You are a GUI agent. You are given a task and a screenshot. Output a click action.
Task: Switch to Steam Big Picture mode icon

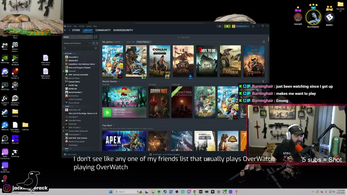pyautogui.click(x=253, y=26)
